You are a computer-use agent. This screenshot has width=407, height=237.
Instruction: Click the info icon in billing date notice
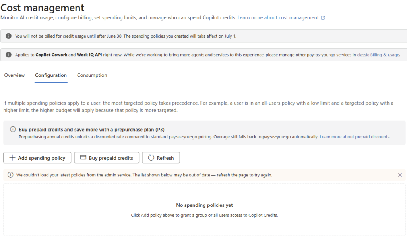coord(9,36)
